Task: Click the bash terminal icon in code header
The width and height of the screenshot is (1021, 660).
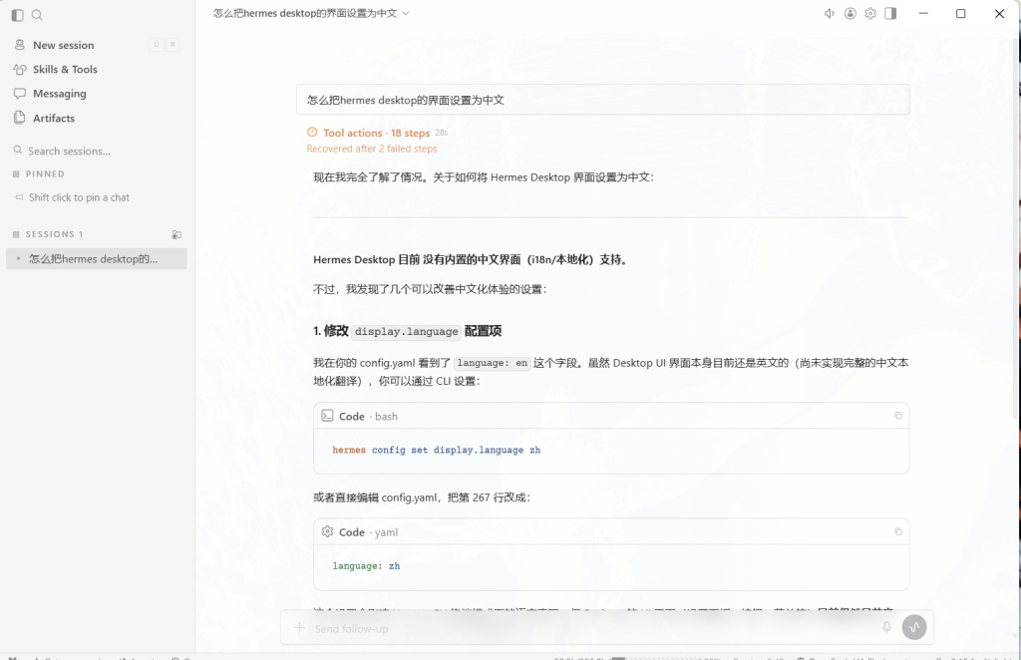Action: click(x=327, y=416)
